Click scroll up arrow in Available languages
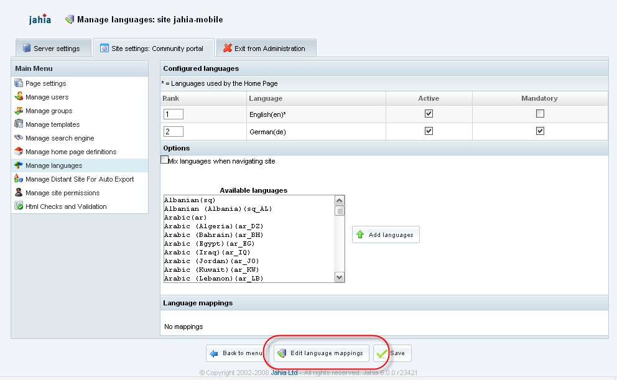This screenshot has width=617, height=380. tap(339, 201)
